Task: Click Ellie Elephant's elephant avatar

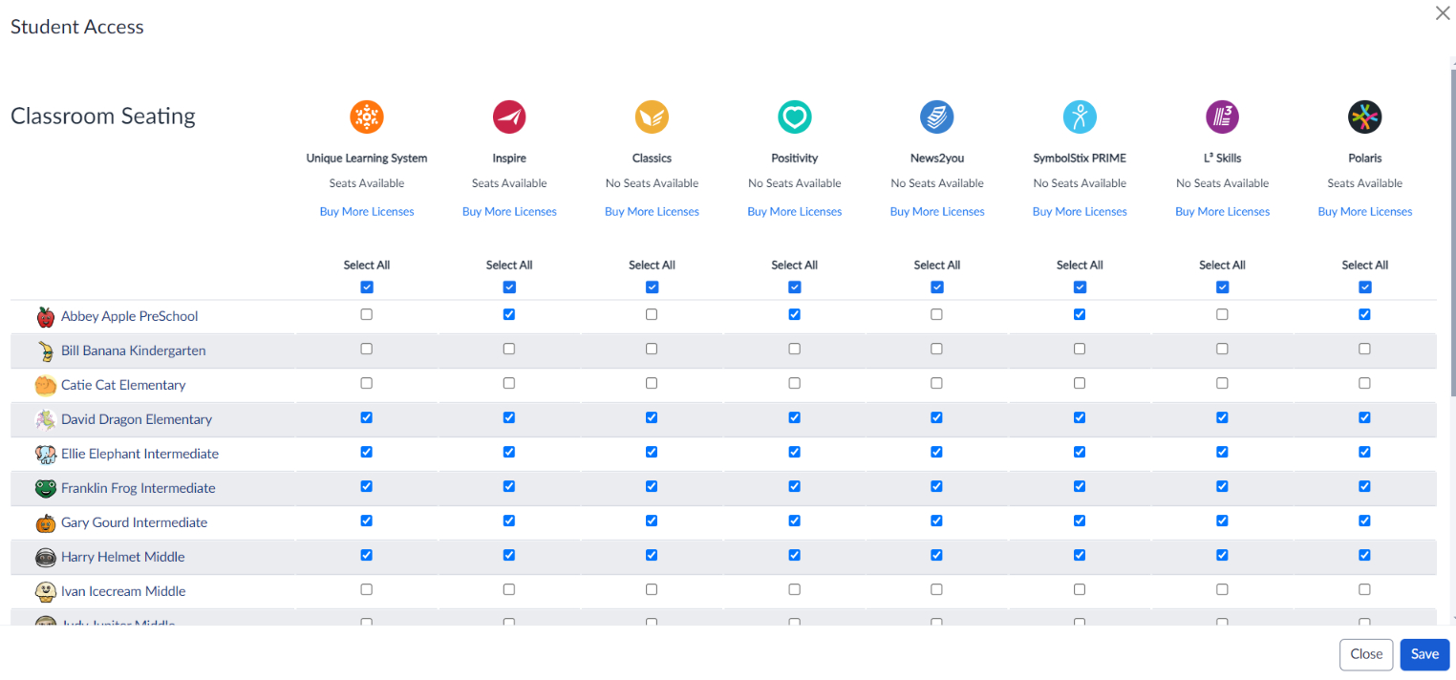Action: click(x=45, y=454)
